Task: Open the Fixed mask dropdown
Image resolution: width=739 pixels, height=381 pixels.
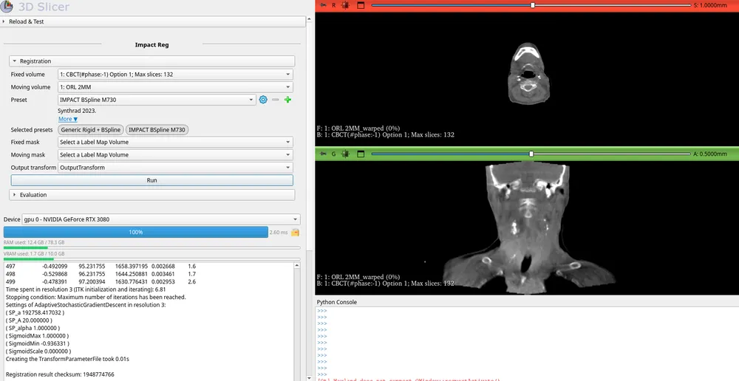Action: tap(175, 142)
